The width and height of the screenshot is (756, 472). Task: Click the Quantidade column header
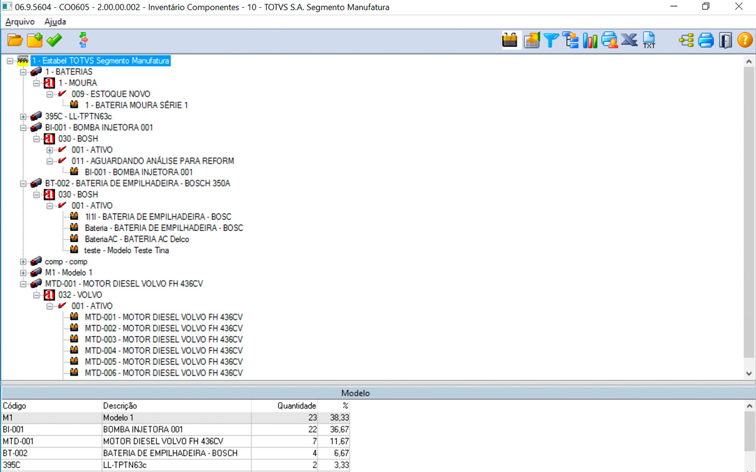click(x=296, y=406)
